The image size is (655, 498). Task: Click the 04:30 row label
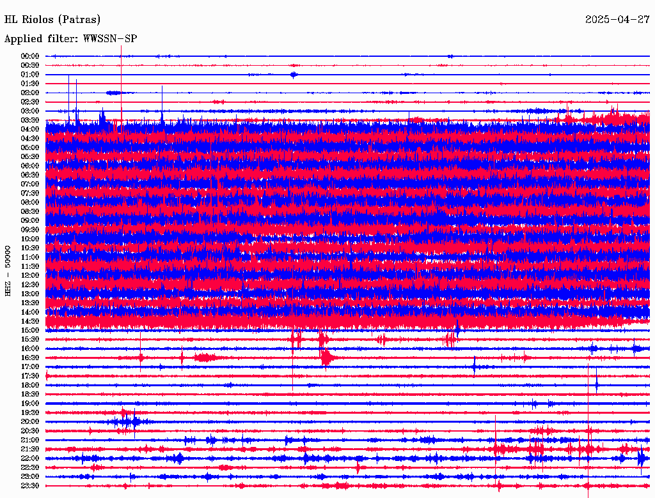pos(30,139)
